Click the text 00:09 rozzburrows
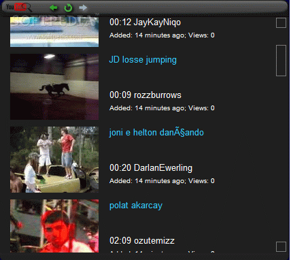291x260 pixels. [x=145, y=95]
